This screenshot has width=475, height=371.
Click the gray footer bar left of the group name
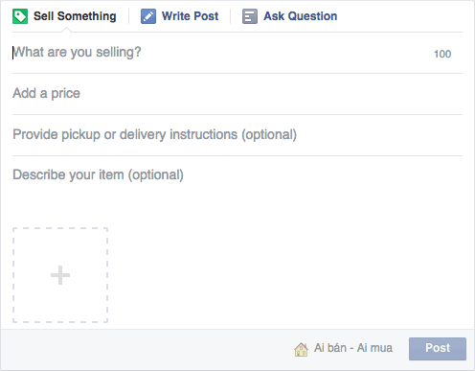pos(147,349)
